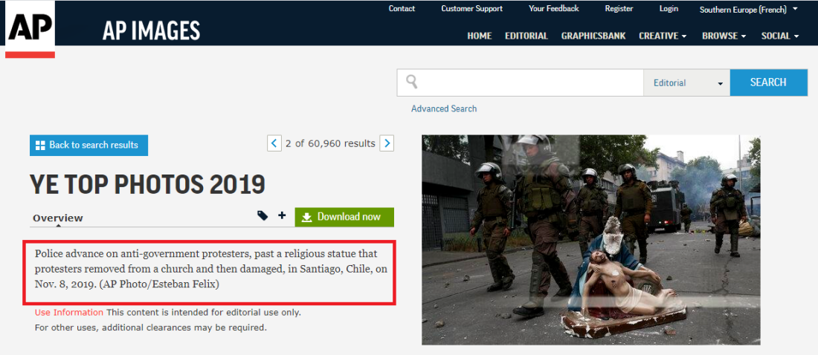
Task: Open the Contact link
Action: (402, 8)
